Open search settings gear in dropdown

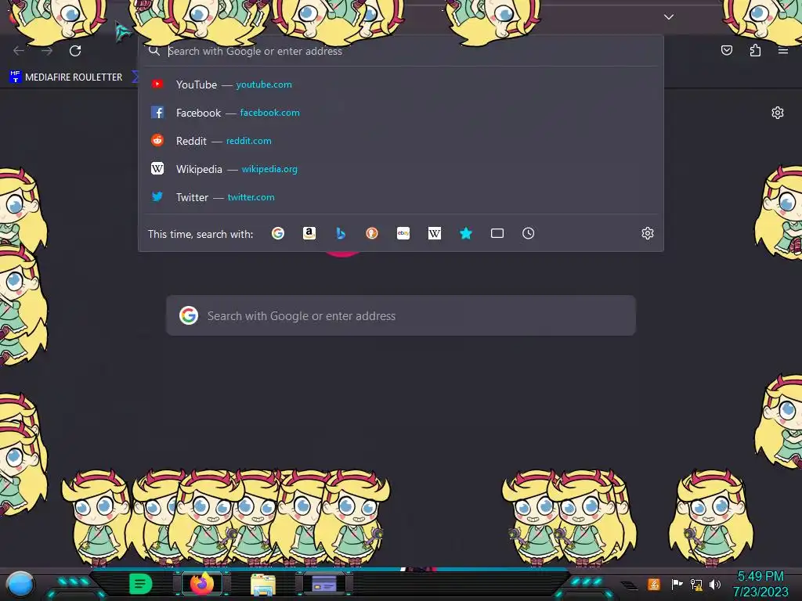(x=648, y=233)
